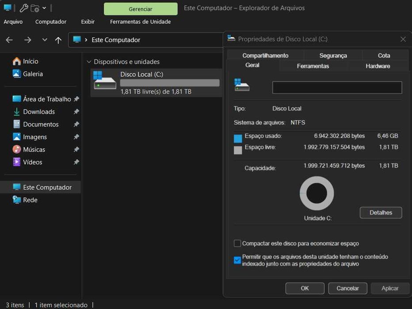Click the disk usage donut chart
This screenshot has height=309, width=412.
pos(317,193)
